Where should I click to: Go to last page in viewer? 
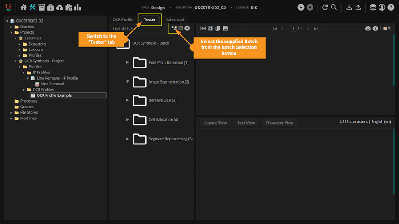(x=316, y=29)
